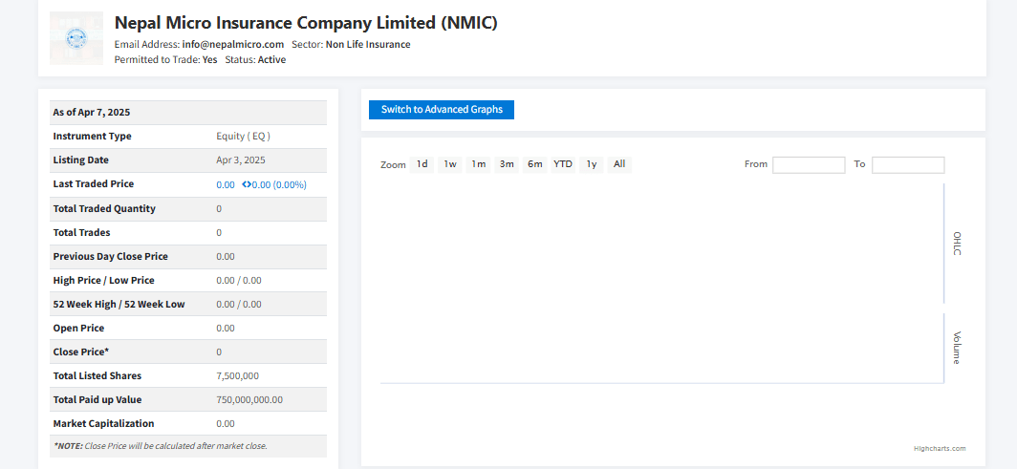This screenshot has width=1017, height=469.
Task: Click the 52 Week High / 52 Week Low label
Action: pyautogui.click(x=119, y=304)
